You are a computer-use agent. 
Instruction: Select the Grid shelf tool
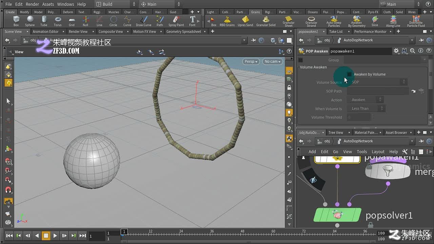tap(72, 21)
